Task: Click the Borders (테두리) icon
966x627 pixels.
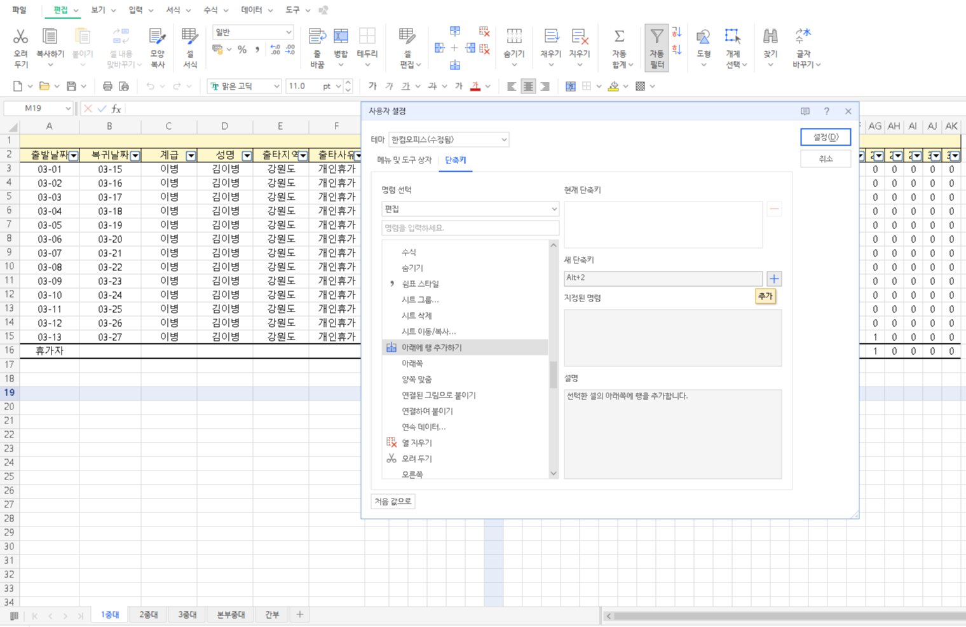Action: [367, 37]
